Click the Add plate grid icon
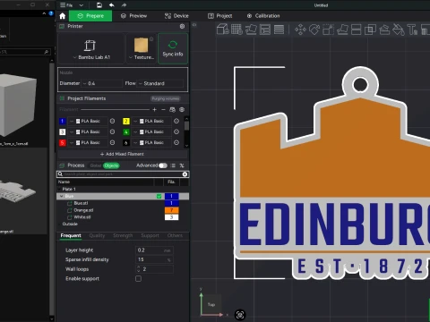Screen dimensions: 430x322 pyautogui.click(x=236, y=30)
